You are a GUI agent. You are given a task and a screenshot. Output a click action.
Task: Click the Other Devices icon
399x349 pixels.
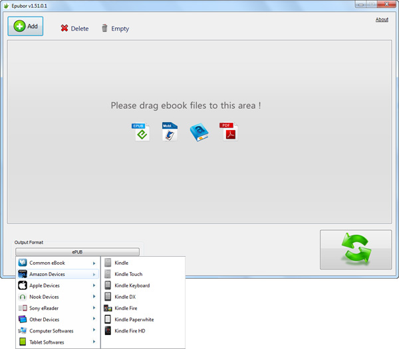coord(23,319)
